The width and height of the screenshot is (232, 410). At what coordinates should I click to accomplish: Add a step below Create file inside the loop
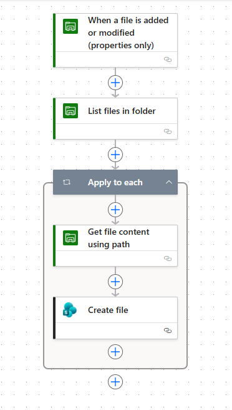pos(115,352)
